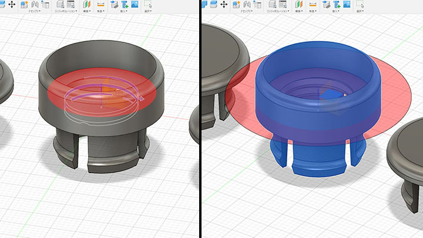The width and height of the screenshot is (423, 238).
Task: Open 挿入 dropdown menu in right view
Action: [x=335, y=11]
